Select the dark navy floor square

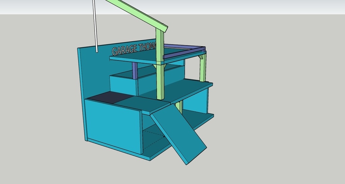111,97
